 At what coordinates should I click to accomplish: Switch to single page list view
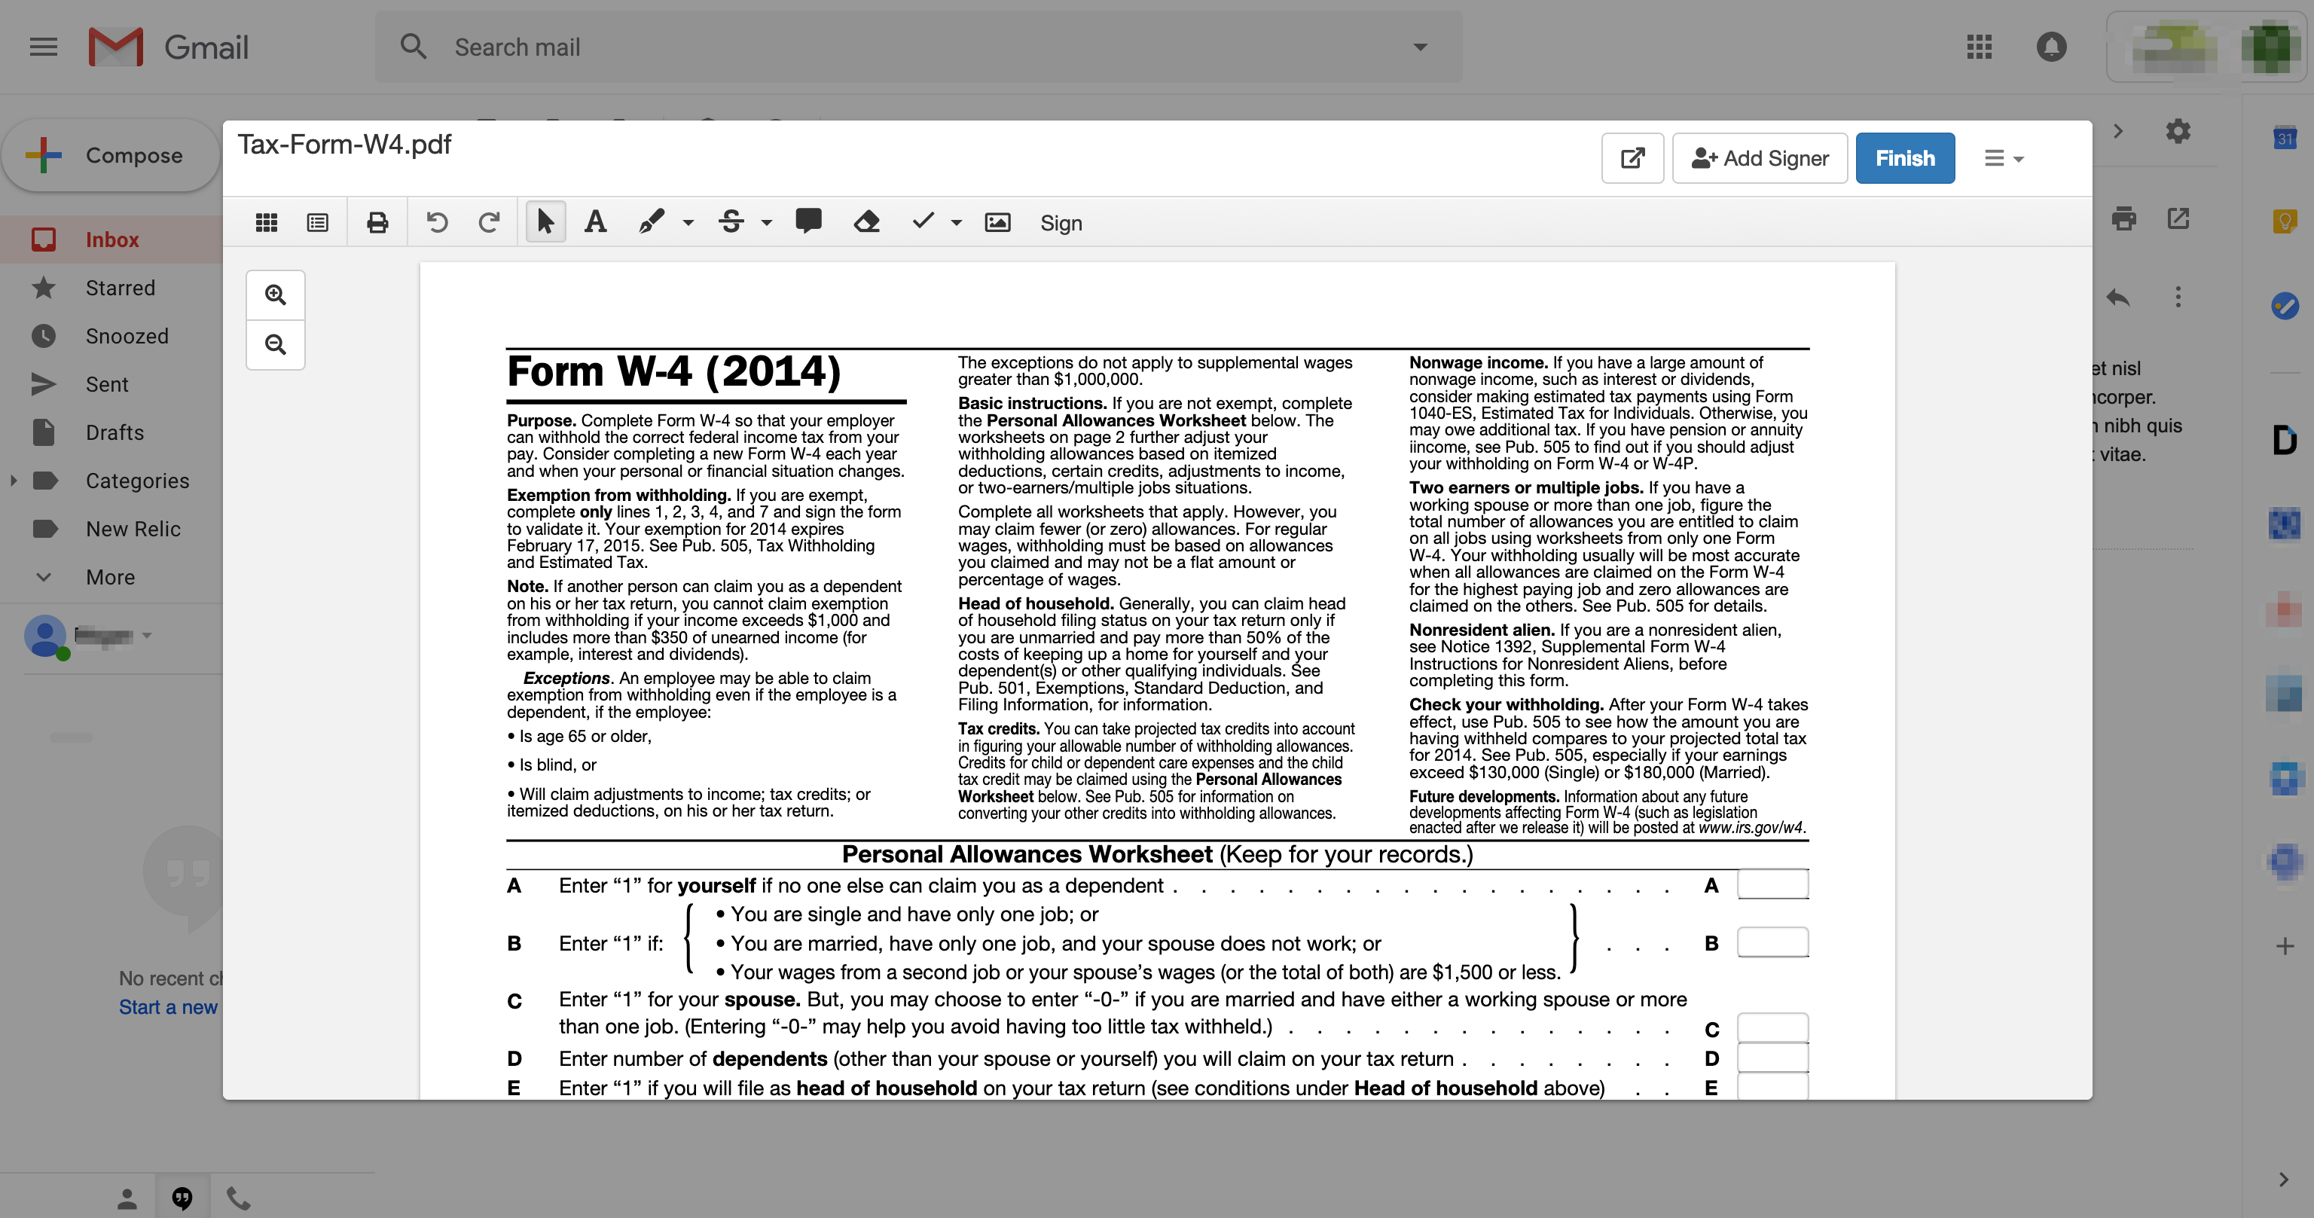tap(317, 222)
